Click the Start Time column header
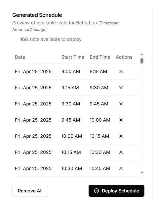Screen dimensions: 155x201 point(73,57)
